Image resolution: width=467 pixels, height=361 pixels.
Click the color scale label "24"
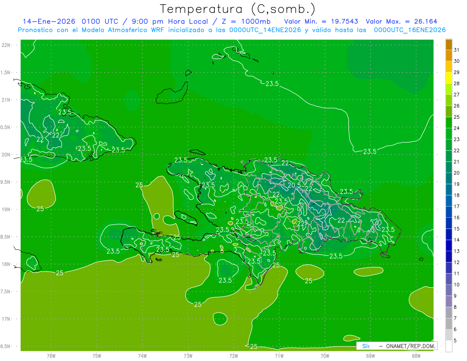click(x=457, y=128)
